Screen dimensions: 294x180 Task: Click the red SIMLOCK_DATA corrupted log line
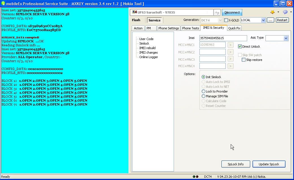tap(20, 38)
